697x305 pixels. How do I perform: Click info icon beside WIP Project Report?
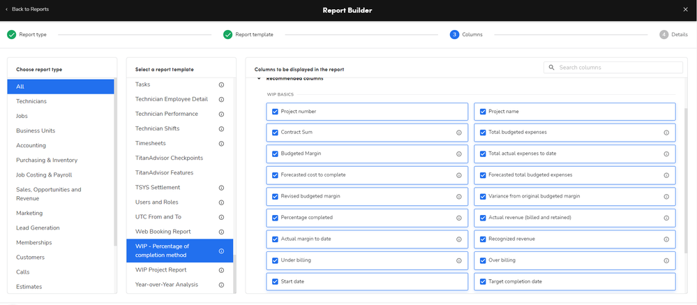coord(221,270)
